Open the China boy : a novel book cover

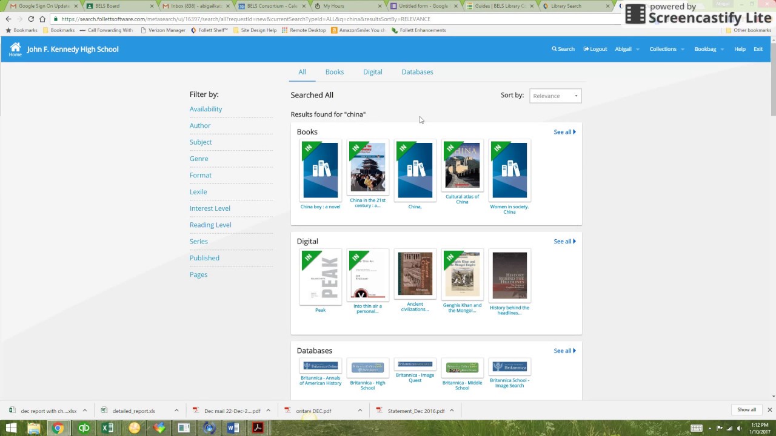coord(321,170)
